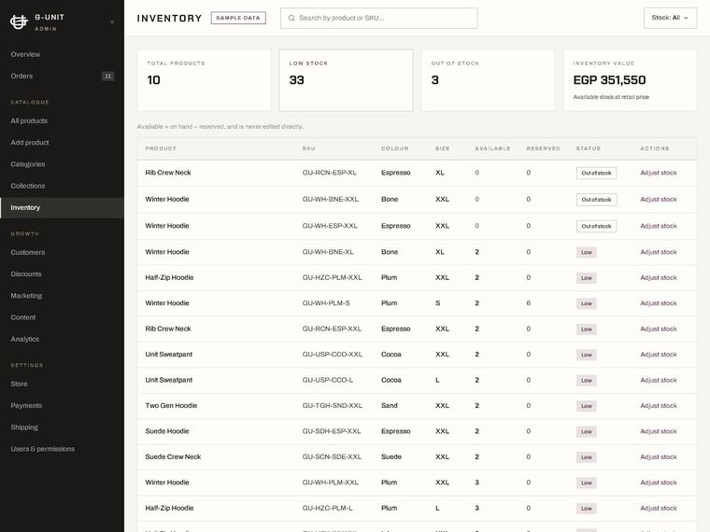
Task: Click Low badge for GU-WH-PLM-S row
Action: pyautogui.click(x=587, y=303)
